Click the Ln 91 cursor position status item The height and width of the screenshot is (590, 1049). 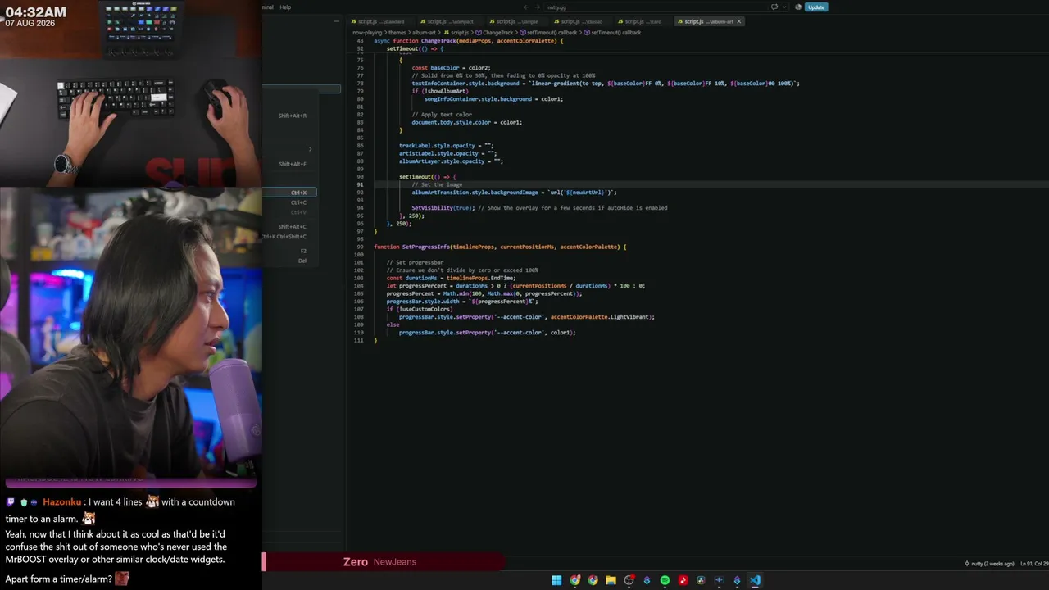1034,564
